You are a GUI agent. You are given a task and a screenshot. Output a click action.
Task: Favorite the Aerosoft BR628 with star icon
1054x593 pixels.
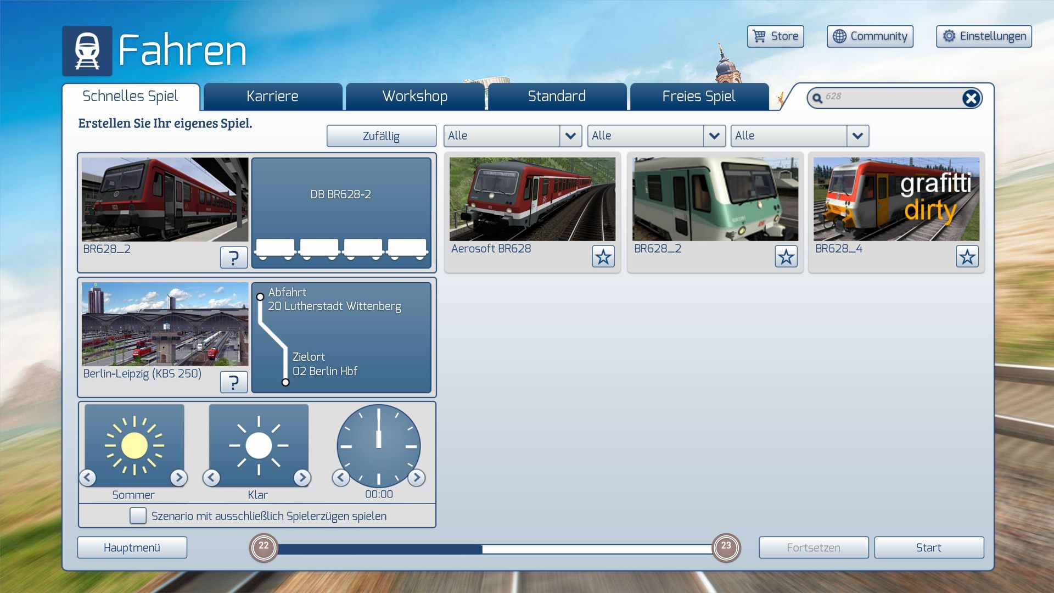coord(603,256)
